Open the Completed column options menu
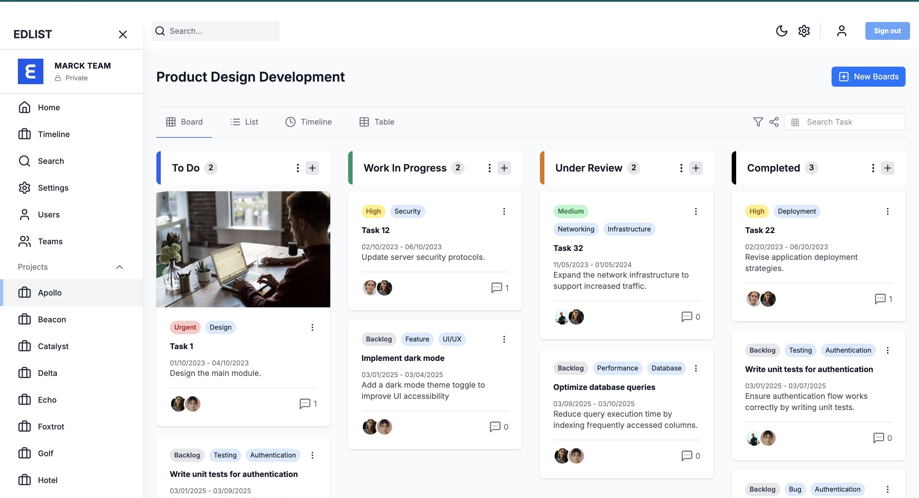Screen dimensions: 919x498 pyautogui.click(x=873, y=168)
